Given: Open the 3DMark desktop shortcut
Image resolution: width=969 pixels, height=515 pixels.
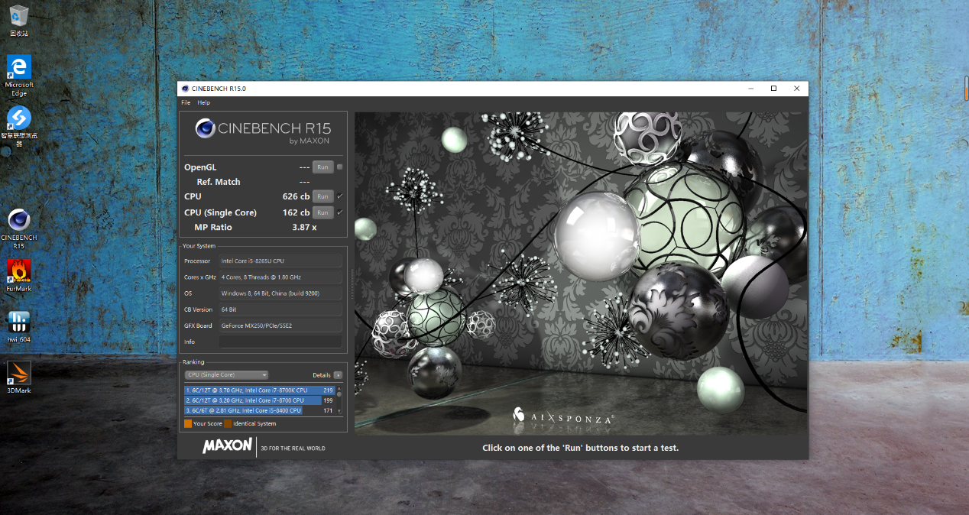Looking at the screenshot, I should [19, 374].
